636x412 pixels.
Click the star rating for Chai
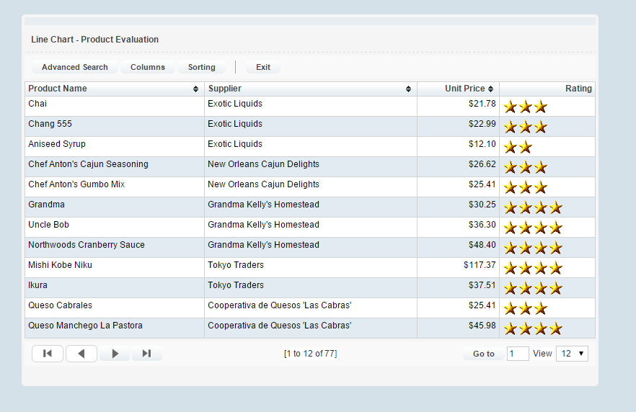click(525, 107)
